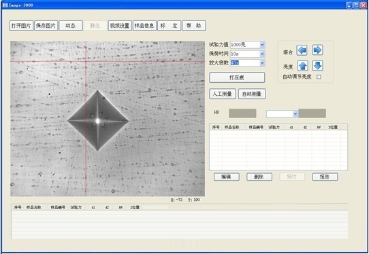The height and width of the screenshot is (254, 369).
Task: Decrease brightness with the down arrow icon
Action: [318, 66]
